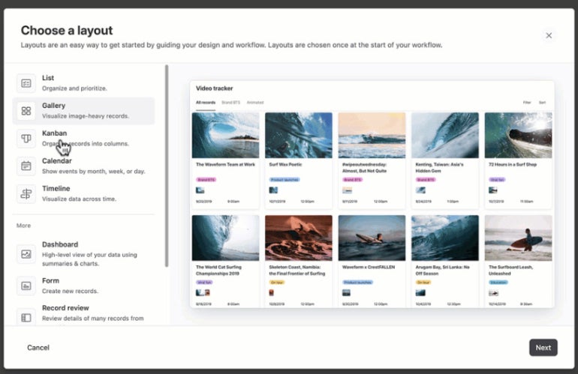Click the Next button
Screen dimensions: 578x374
543,347
